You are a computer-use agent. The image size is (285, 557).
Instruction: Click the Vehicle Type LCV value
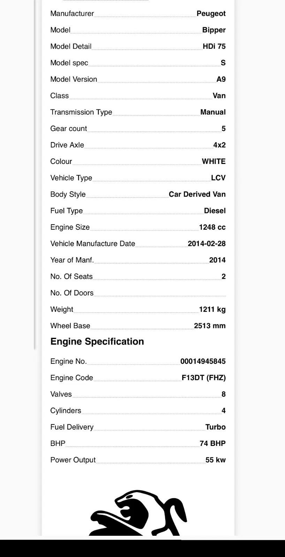(218, 178)
